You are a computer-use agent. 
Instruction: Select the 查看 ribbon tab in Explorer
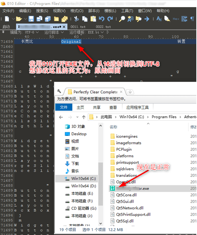pyautogui.click(x=113, y=107)
